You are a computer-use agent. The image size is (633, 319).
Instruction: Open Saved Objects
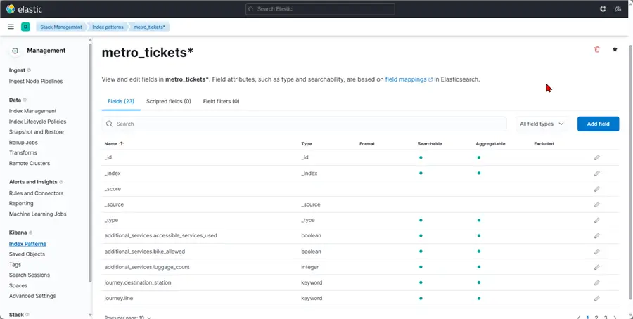click(x=27, y=254)
